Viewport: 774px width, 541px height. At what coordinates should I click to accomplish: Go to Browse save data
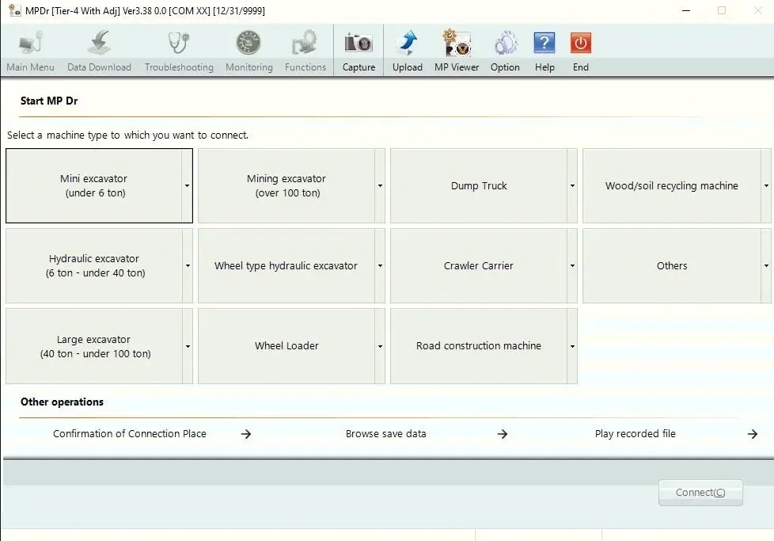[x=386, y=434]
